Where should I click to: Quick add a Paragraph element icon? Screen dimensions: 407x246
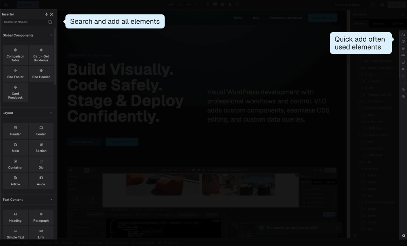[x=403, y=68]
